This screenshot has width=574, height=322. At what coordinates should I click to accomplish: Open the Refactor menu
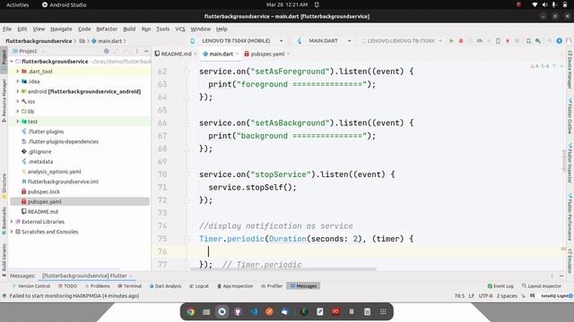(x=107, y=29)
